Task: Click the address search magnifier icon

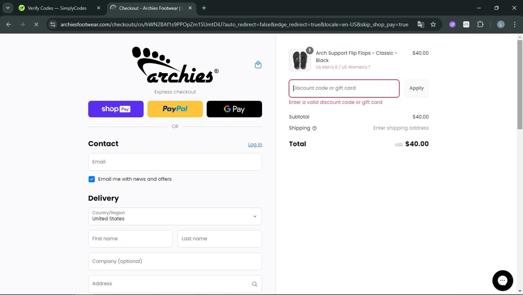Action: [255, 284]
